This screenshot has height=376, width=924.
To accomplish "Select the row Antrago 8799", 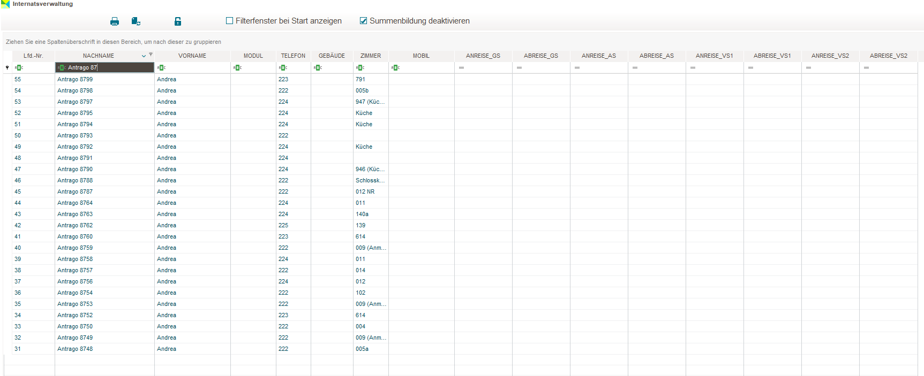I will (75, 79).
